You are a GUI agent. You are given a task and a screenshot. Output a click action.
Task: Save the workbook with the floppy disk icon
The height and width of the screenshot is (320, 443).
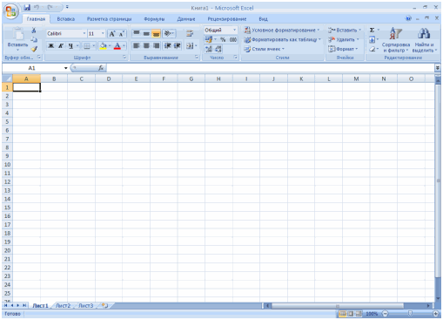tap(27, 7)
